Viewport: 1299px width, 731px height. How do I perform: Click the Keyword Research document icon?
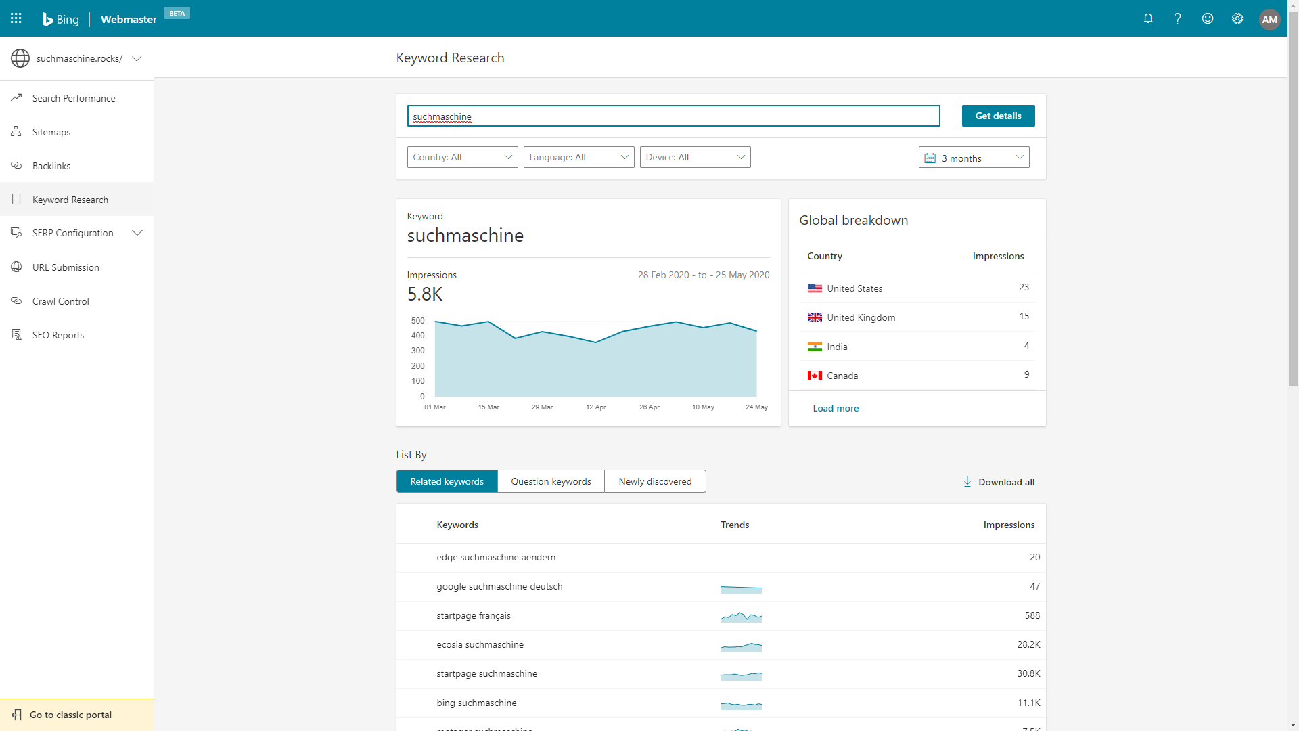pos(16,199)
